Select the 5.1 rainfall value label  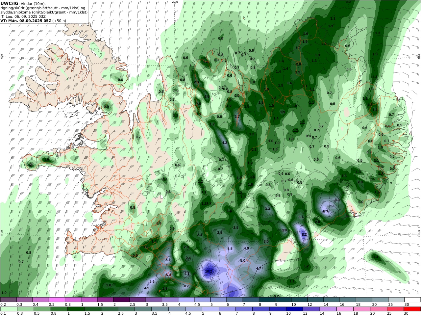pos(168,260)
